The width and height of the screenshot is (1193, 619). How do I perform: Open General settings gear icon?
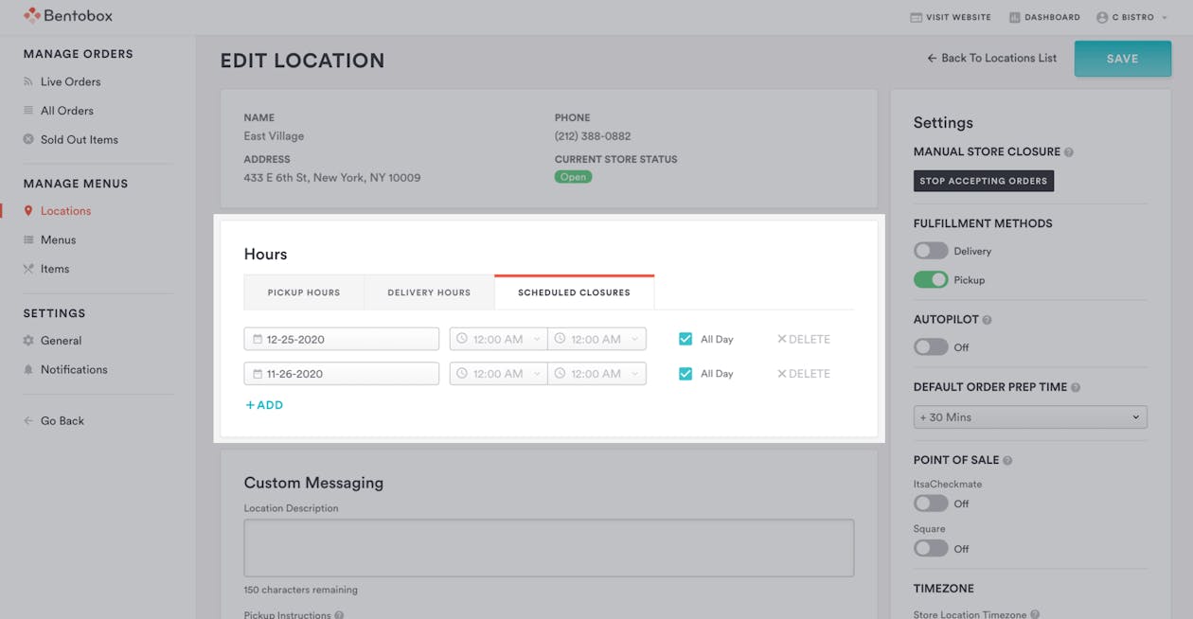click(28, 341)
